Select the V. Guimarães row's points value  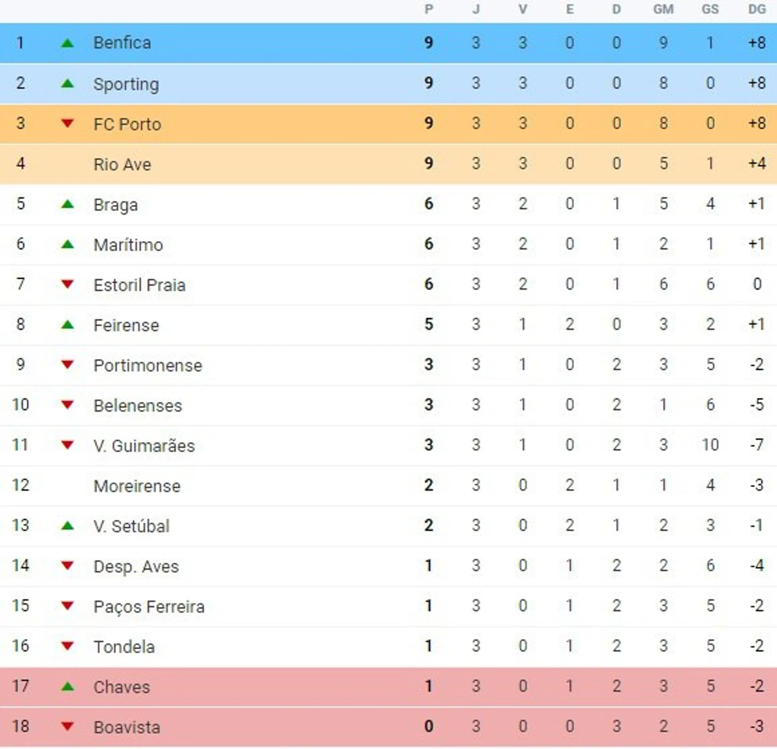pyautogui.click(x=429, y=445)
